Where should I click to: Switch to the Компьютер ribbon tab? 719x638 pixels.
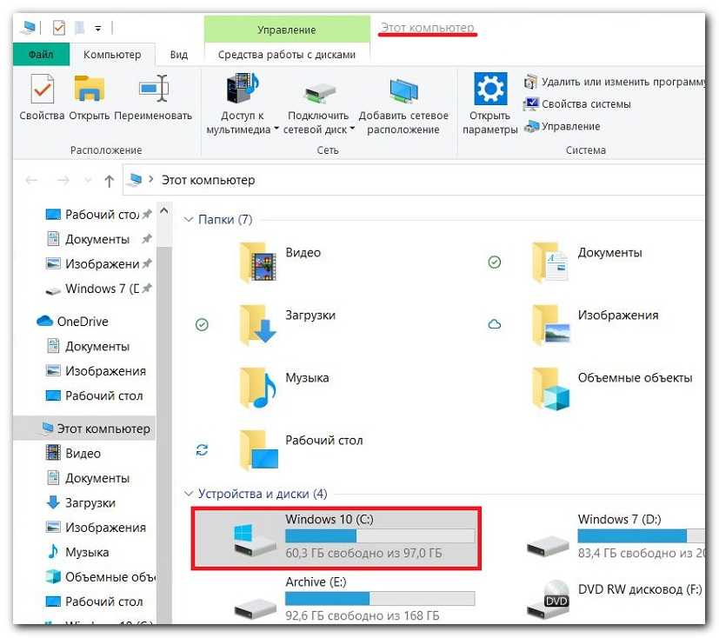point(112,55)
